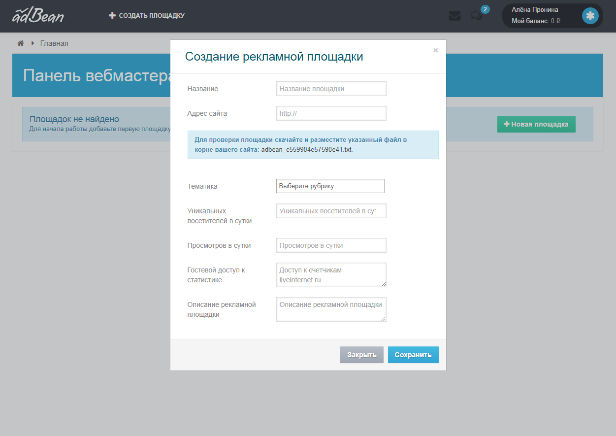Close the dialog with Закрыть
Viewport: 616px width, 436px height.
coord(361,355)
